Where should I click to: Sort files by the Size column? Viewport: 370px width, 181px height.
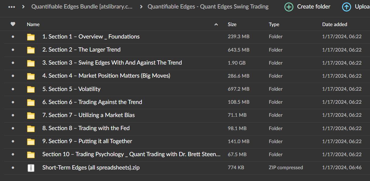[x=232, y=24]
